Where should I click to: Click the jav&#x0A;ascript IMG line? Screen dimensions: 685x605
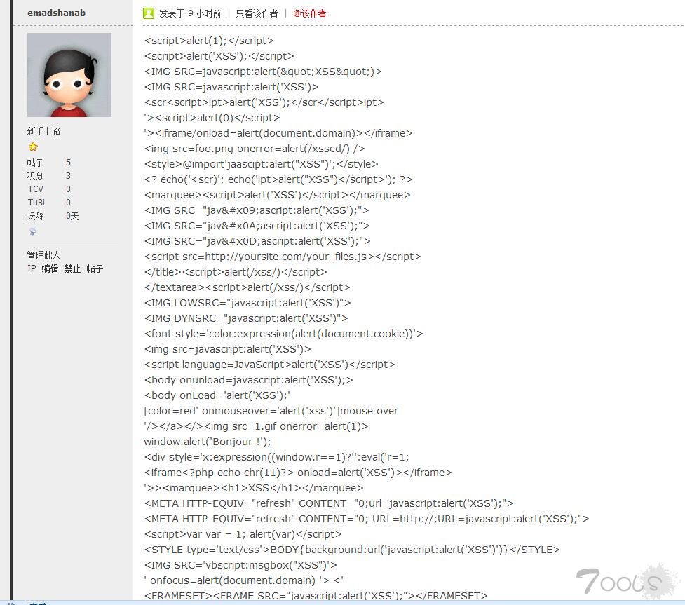point(257,226)
